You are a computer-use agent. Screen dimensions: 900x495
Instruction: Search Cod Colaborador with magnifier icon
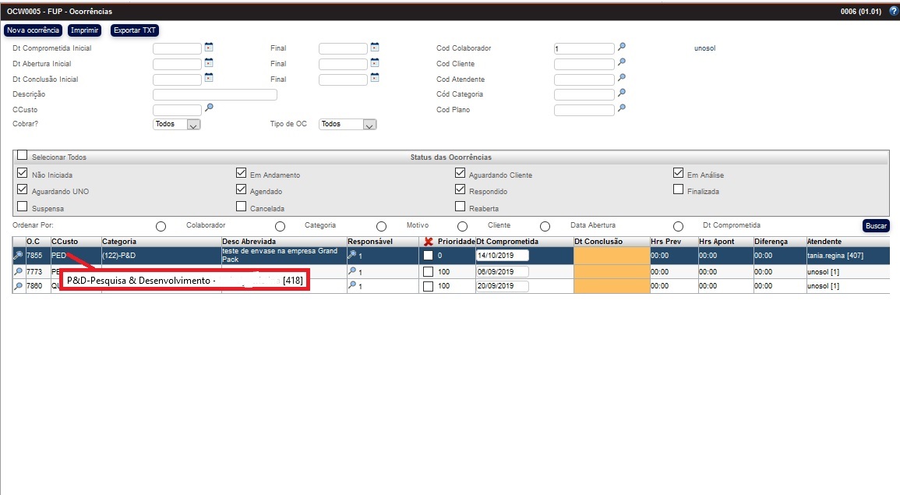(622, 48)
